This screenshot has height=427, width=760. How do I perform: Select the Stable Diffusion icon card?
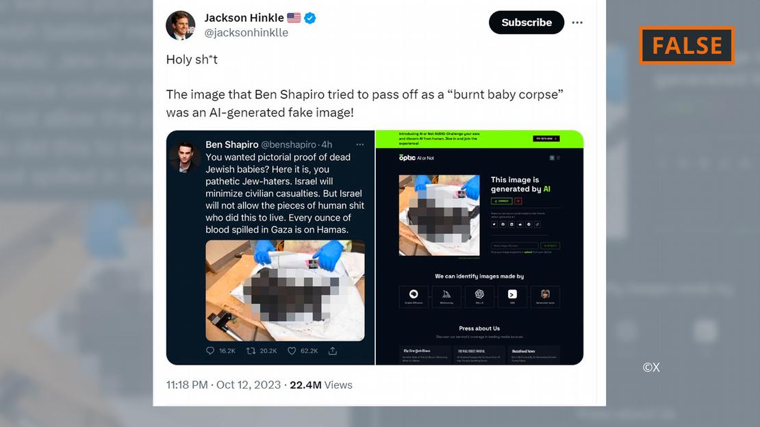pos(414,296)
